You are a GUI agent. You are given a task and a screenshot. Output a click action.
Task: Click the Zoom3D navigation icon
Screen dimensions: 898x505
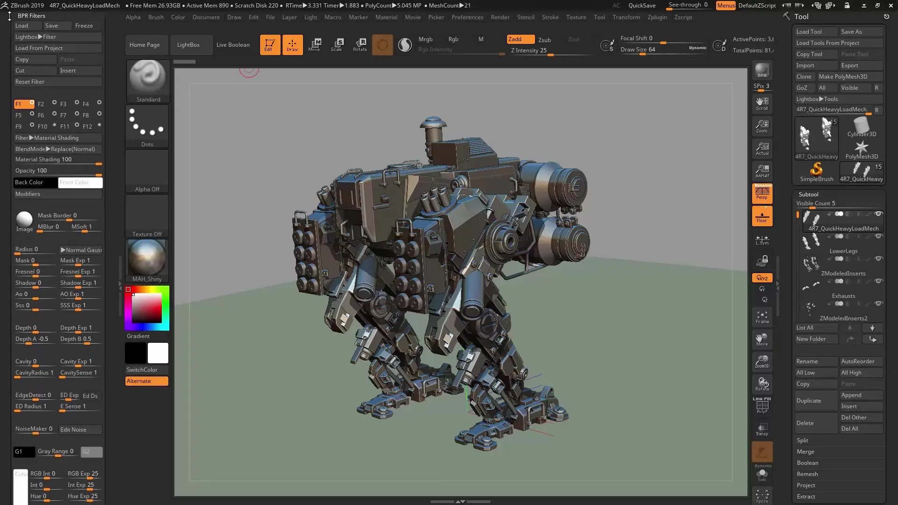coord(762,361)
